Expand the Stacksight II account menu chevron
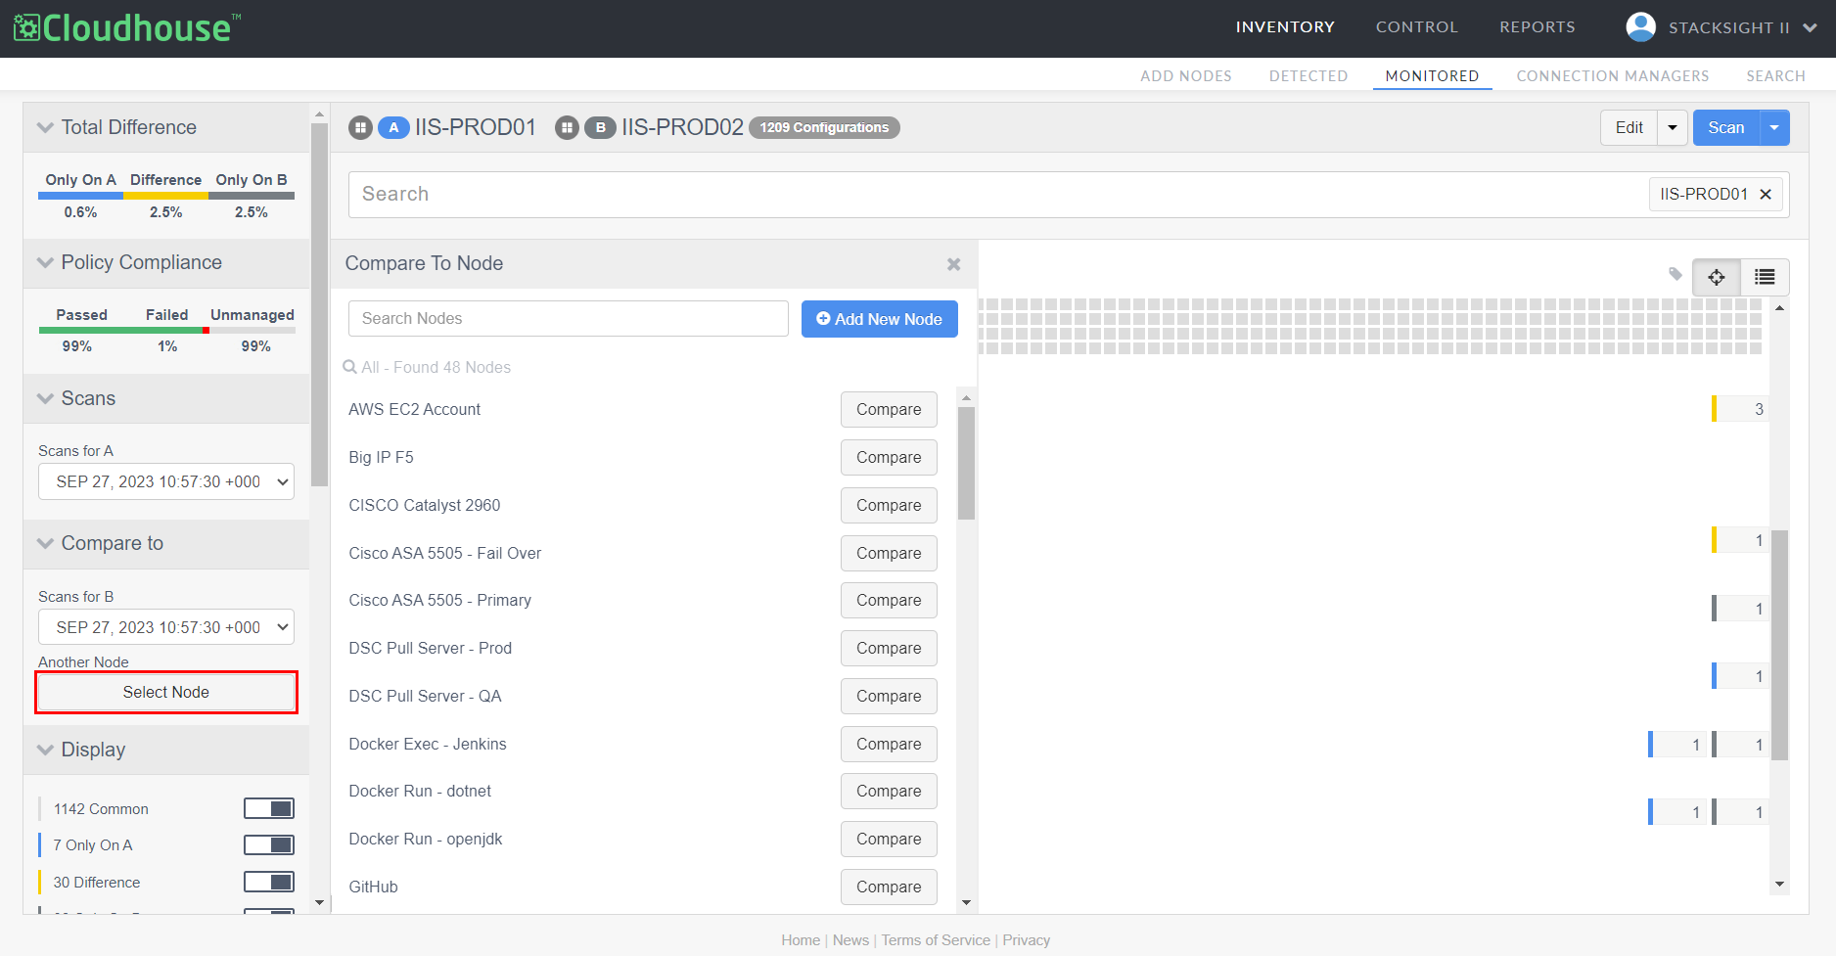The image size is (1836, 956). [1810, 27]
